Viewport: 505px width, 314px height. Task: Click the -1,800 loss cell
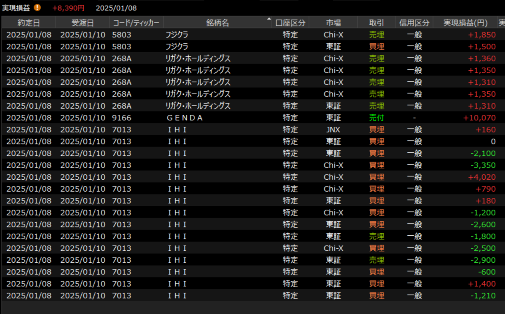coord(483,236)
